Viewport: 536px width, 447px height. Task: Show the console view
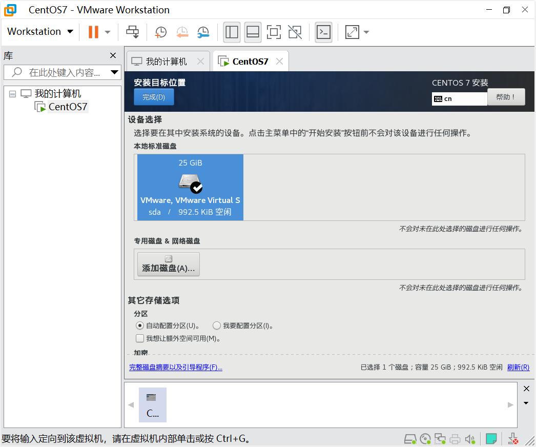pyautogui.click(x=323, y=32)
